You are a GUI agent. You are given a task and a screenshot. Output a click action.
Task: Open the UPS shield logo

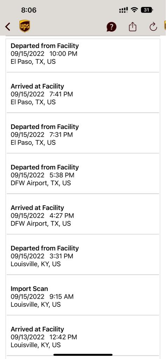(25, 26)
